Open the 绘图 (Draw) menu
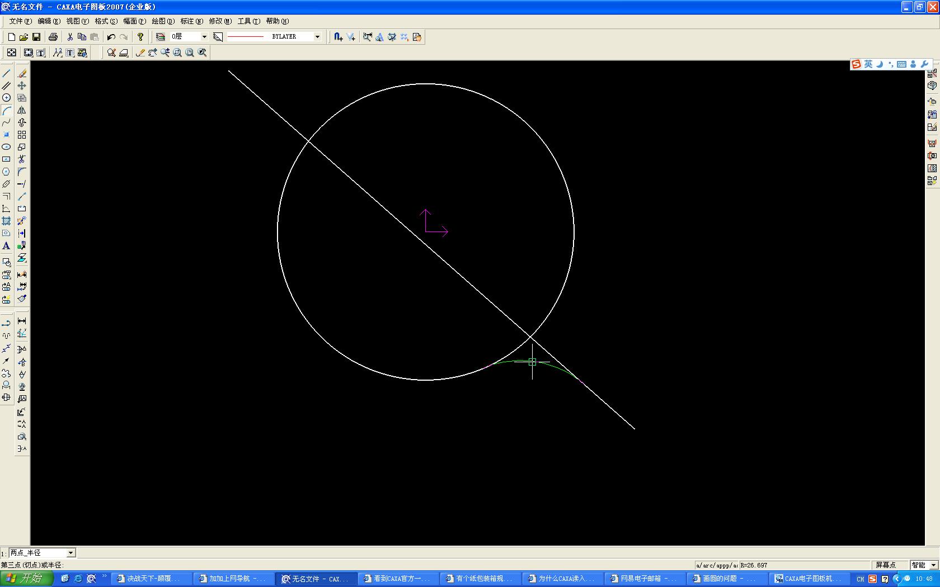 point(163,21)
